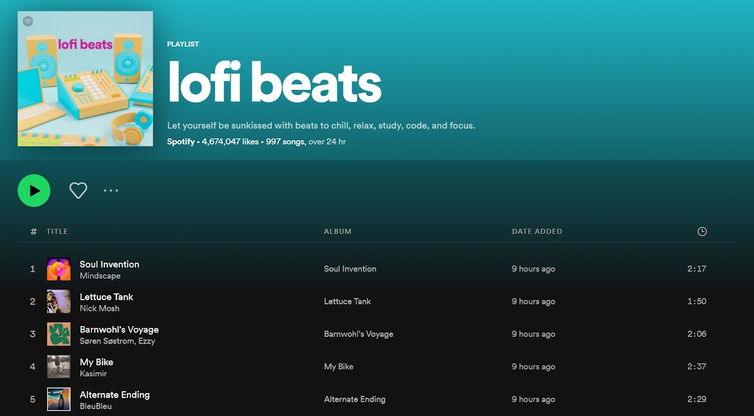The width and height of the screenshot is (754, 416).
Task: Click the 'over 24 hr' playlist length
Action: [327, 142]
